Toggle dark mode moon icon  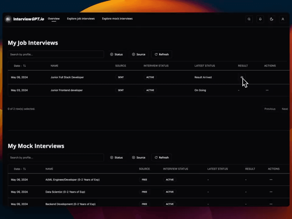pos(272,19)
